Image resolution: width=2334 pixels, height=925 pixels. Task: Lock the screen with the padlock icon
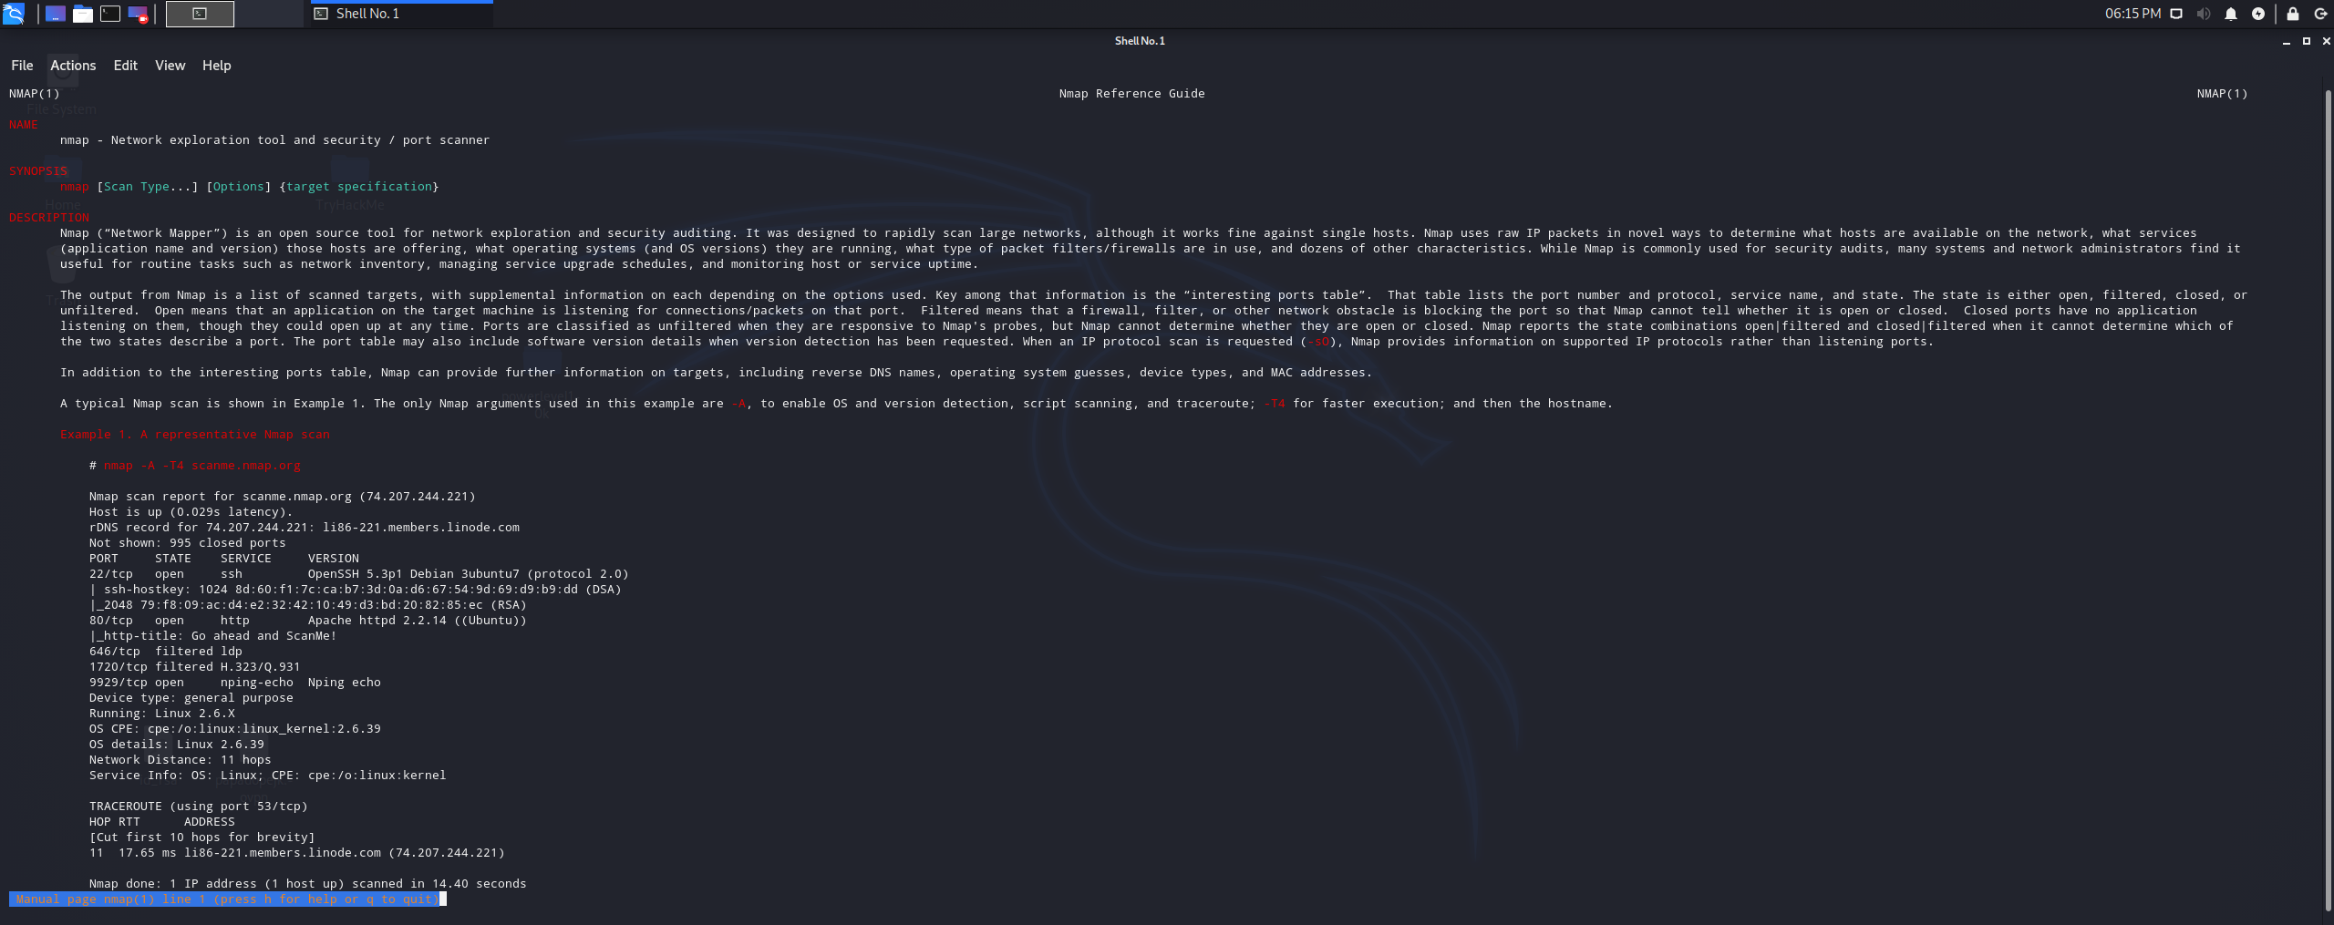(2293, 14)
